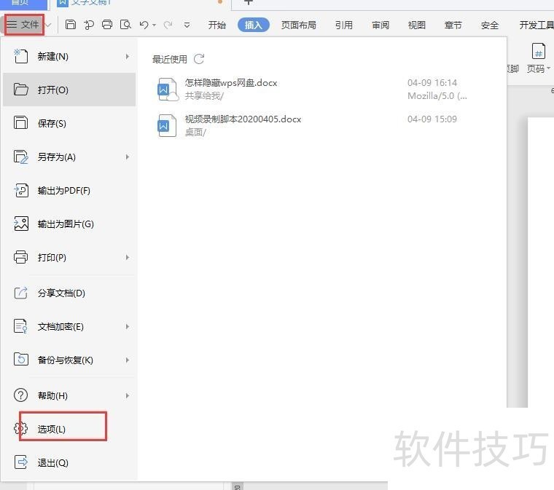
Task: Click the 选项 gear icon
Action: (20, 428)
